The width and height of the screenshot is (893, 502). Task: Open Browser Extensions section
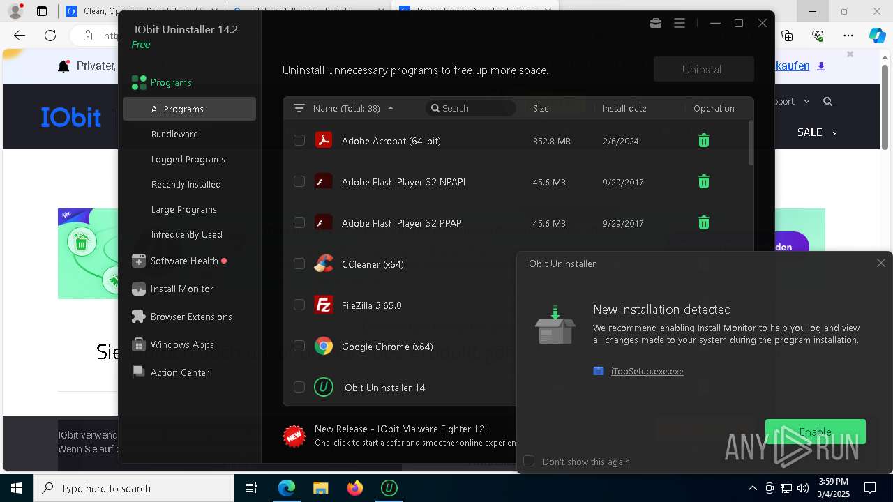pyautogui.click(x=190, y=317)
